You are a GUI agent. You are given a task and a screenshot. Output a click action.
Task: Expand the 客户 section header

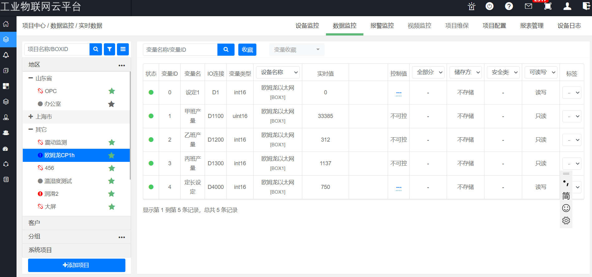coord(77,223)
